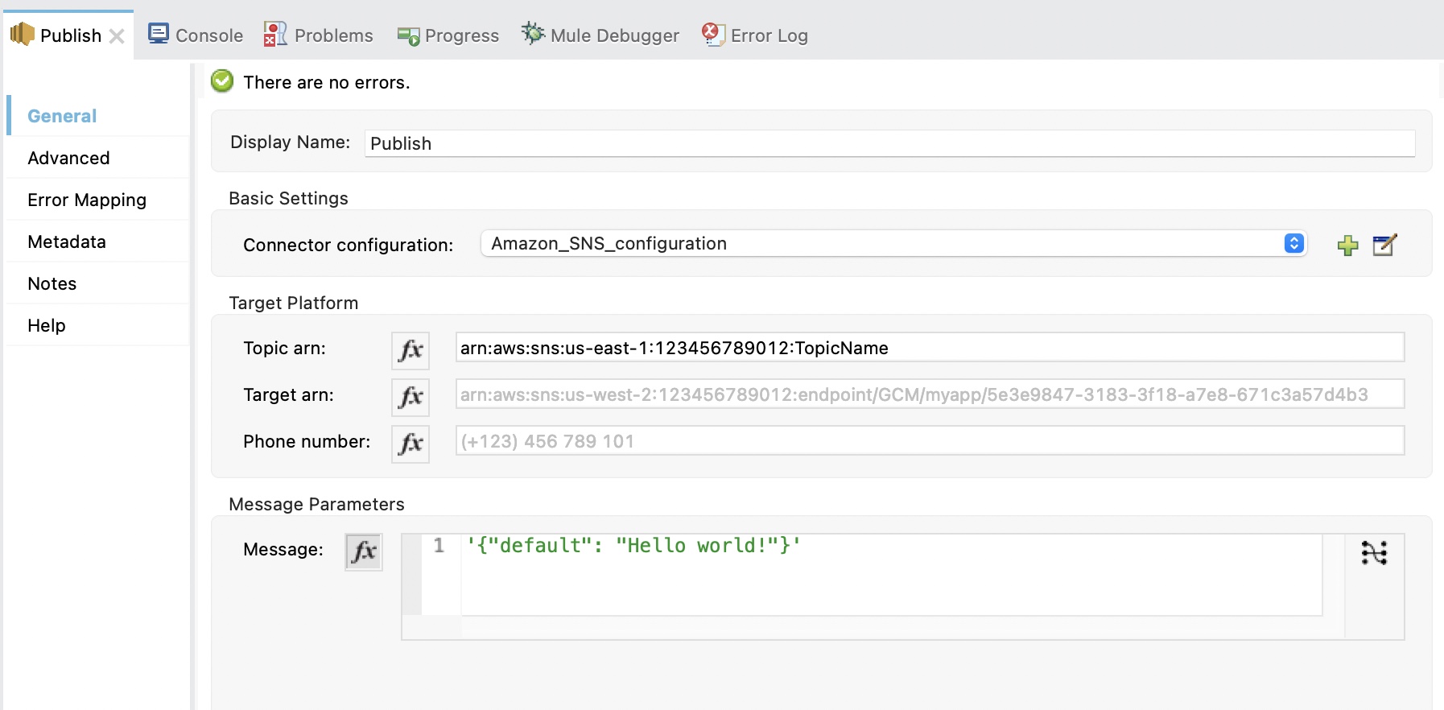This screenshot has width=1444, height=710.
Task: Open the Help section
Action: [47, 325]
